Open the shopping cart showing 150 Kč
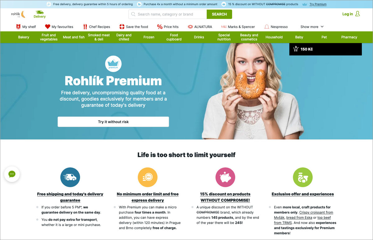 [325, 49]
